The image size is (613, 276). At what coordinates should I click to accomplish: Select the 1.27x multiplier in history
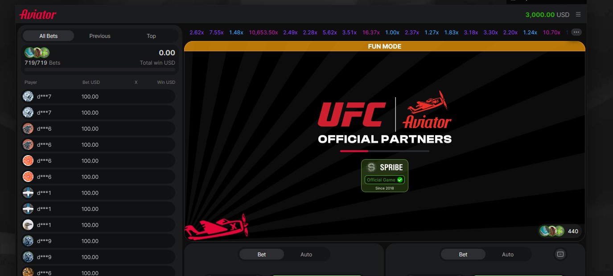pos(432,33)
